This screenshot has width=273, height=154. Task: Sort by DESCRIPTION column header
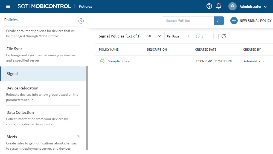157,50
